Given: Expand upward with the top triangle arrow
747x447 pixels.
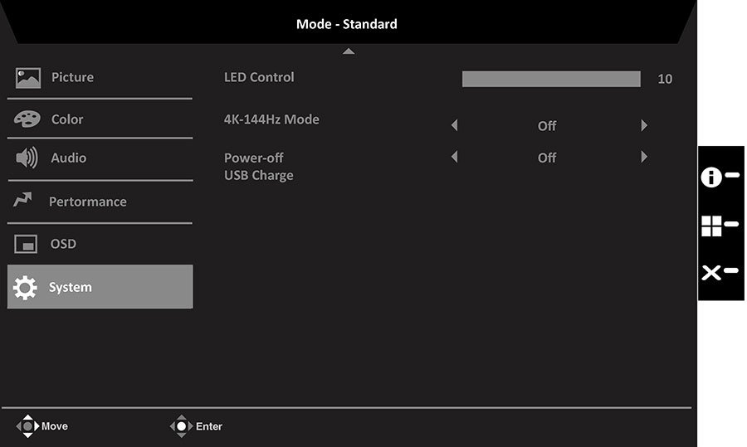Looking at the screenshot, I should 349,51.
